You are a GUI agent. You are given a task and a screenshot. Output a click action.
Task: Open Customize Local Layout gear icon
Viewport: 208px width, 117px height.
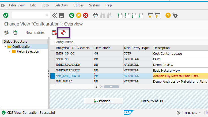coord(175,15)
